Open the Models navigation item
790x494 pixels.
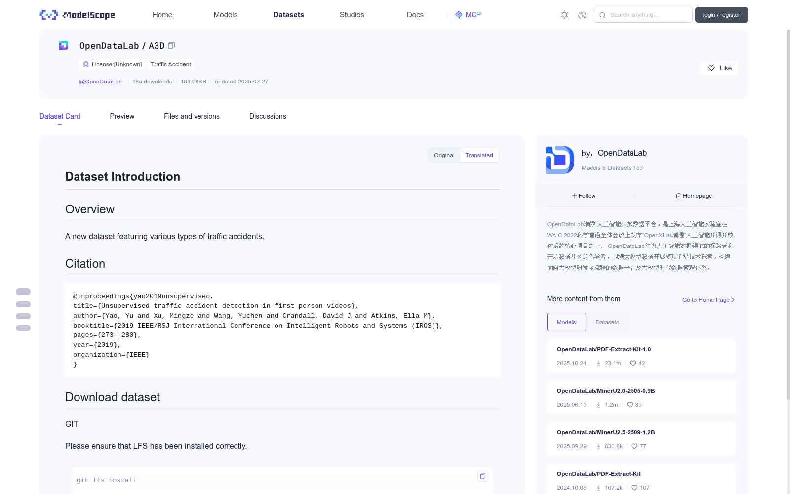click(226, 15)
